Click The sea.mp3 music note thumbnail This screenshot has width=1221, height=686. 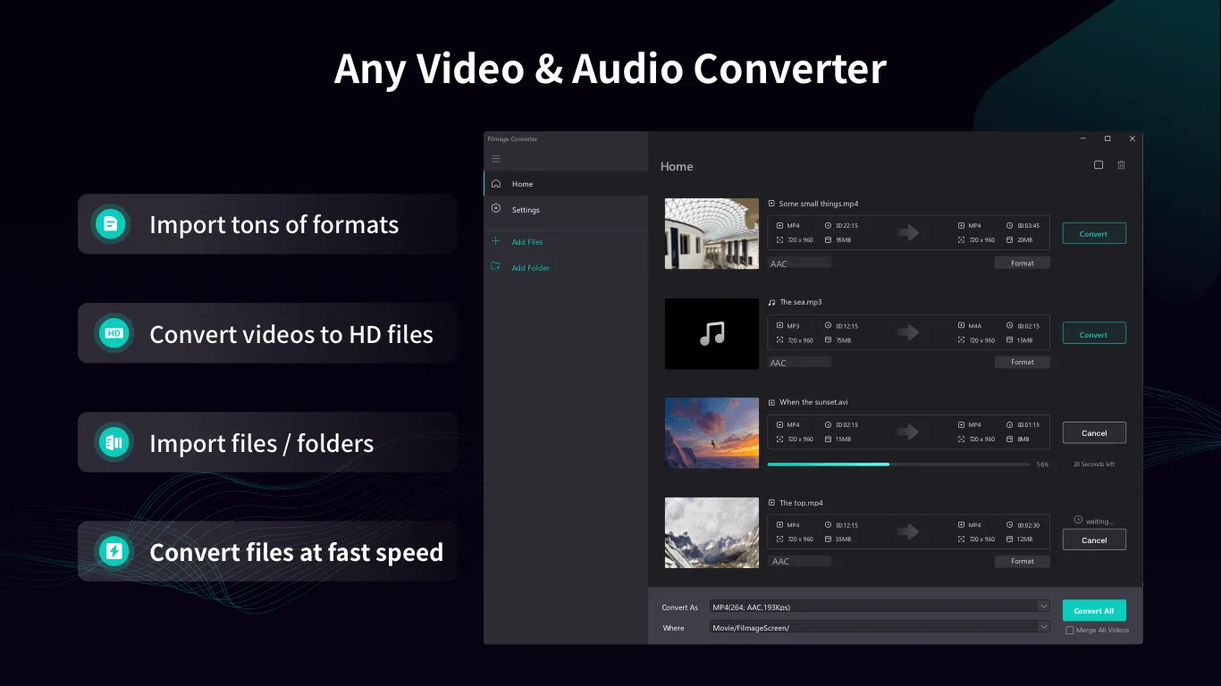[x=712, y=334]
